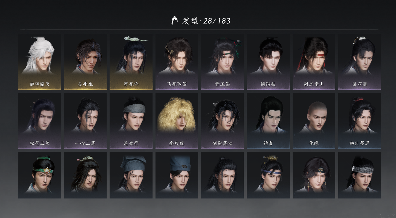Pick the shaved-head 化缘 hairstyle

tap(314, 121)
